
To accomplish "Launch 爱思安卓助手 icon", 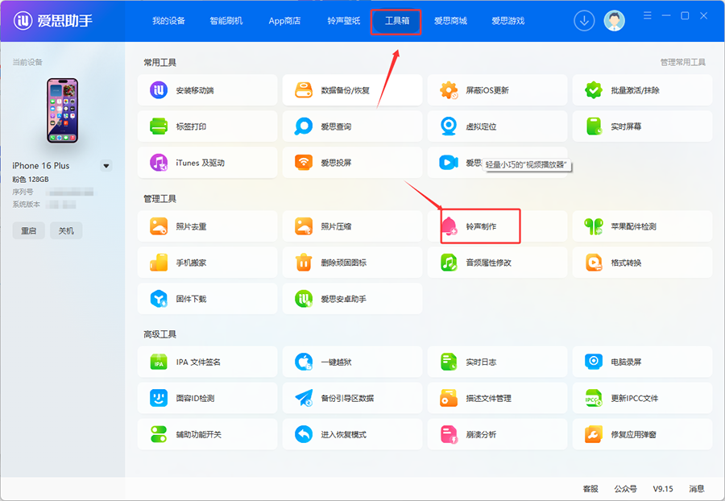I will point(304,299).
